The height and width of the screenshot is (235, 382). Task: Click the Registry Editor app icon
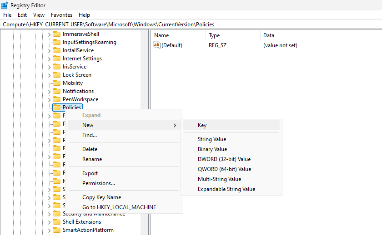pos(5,5)
